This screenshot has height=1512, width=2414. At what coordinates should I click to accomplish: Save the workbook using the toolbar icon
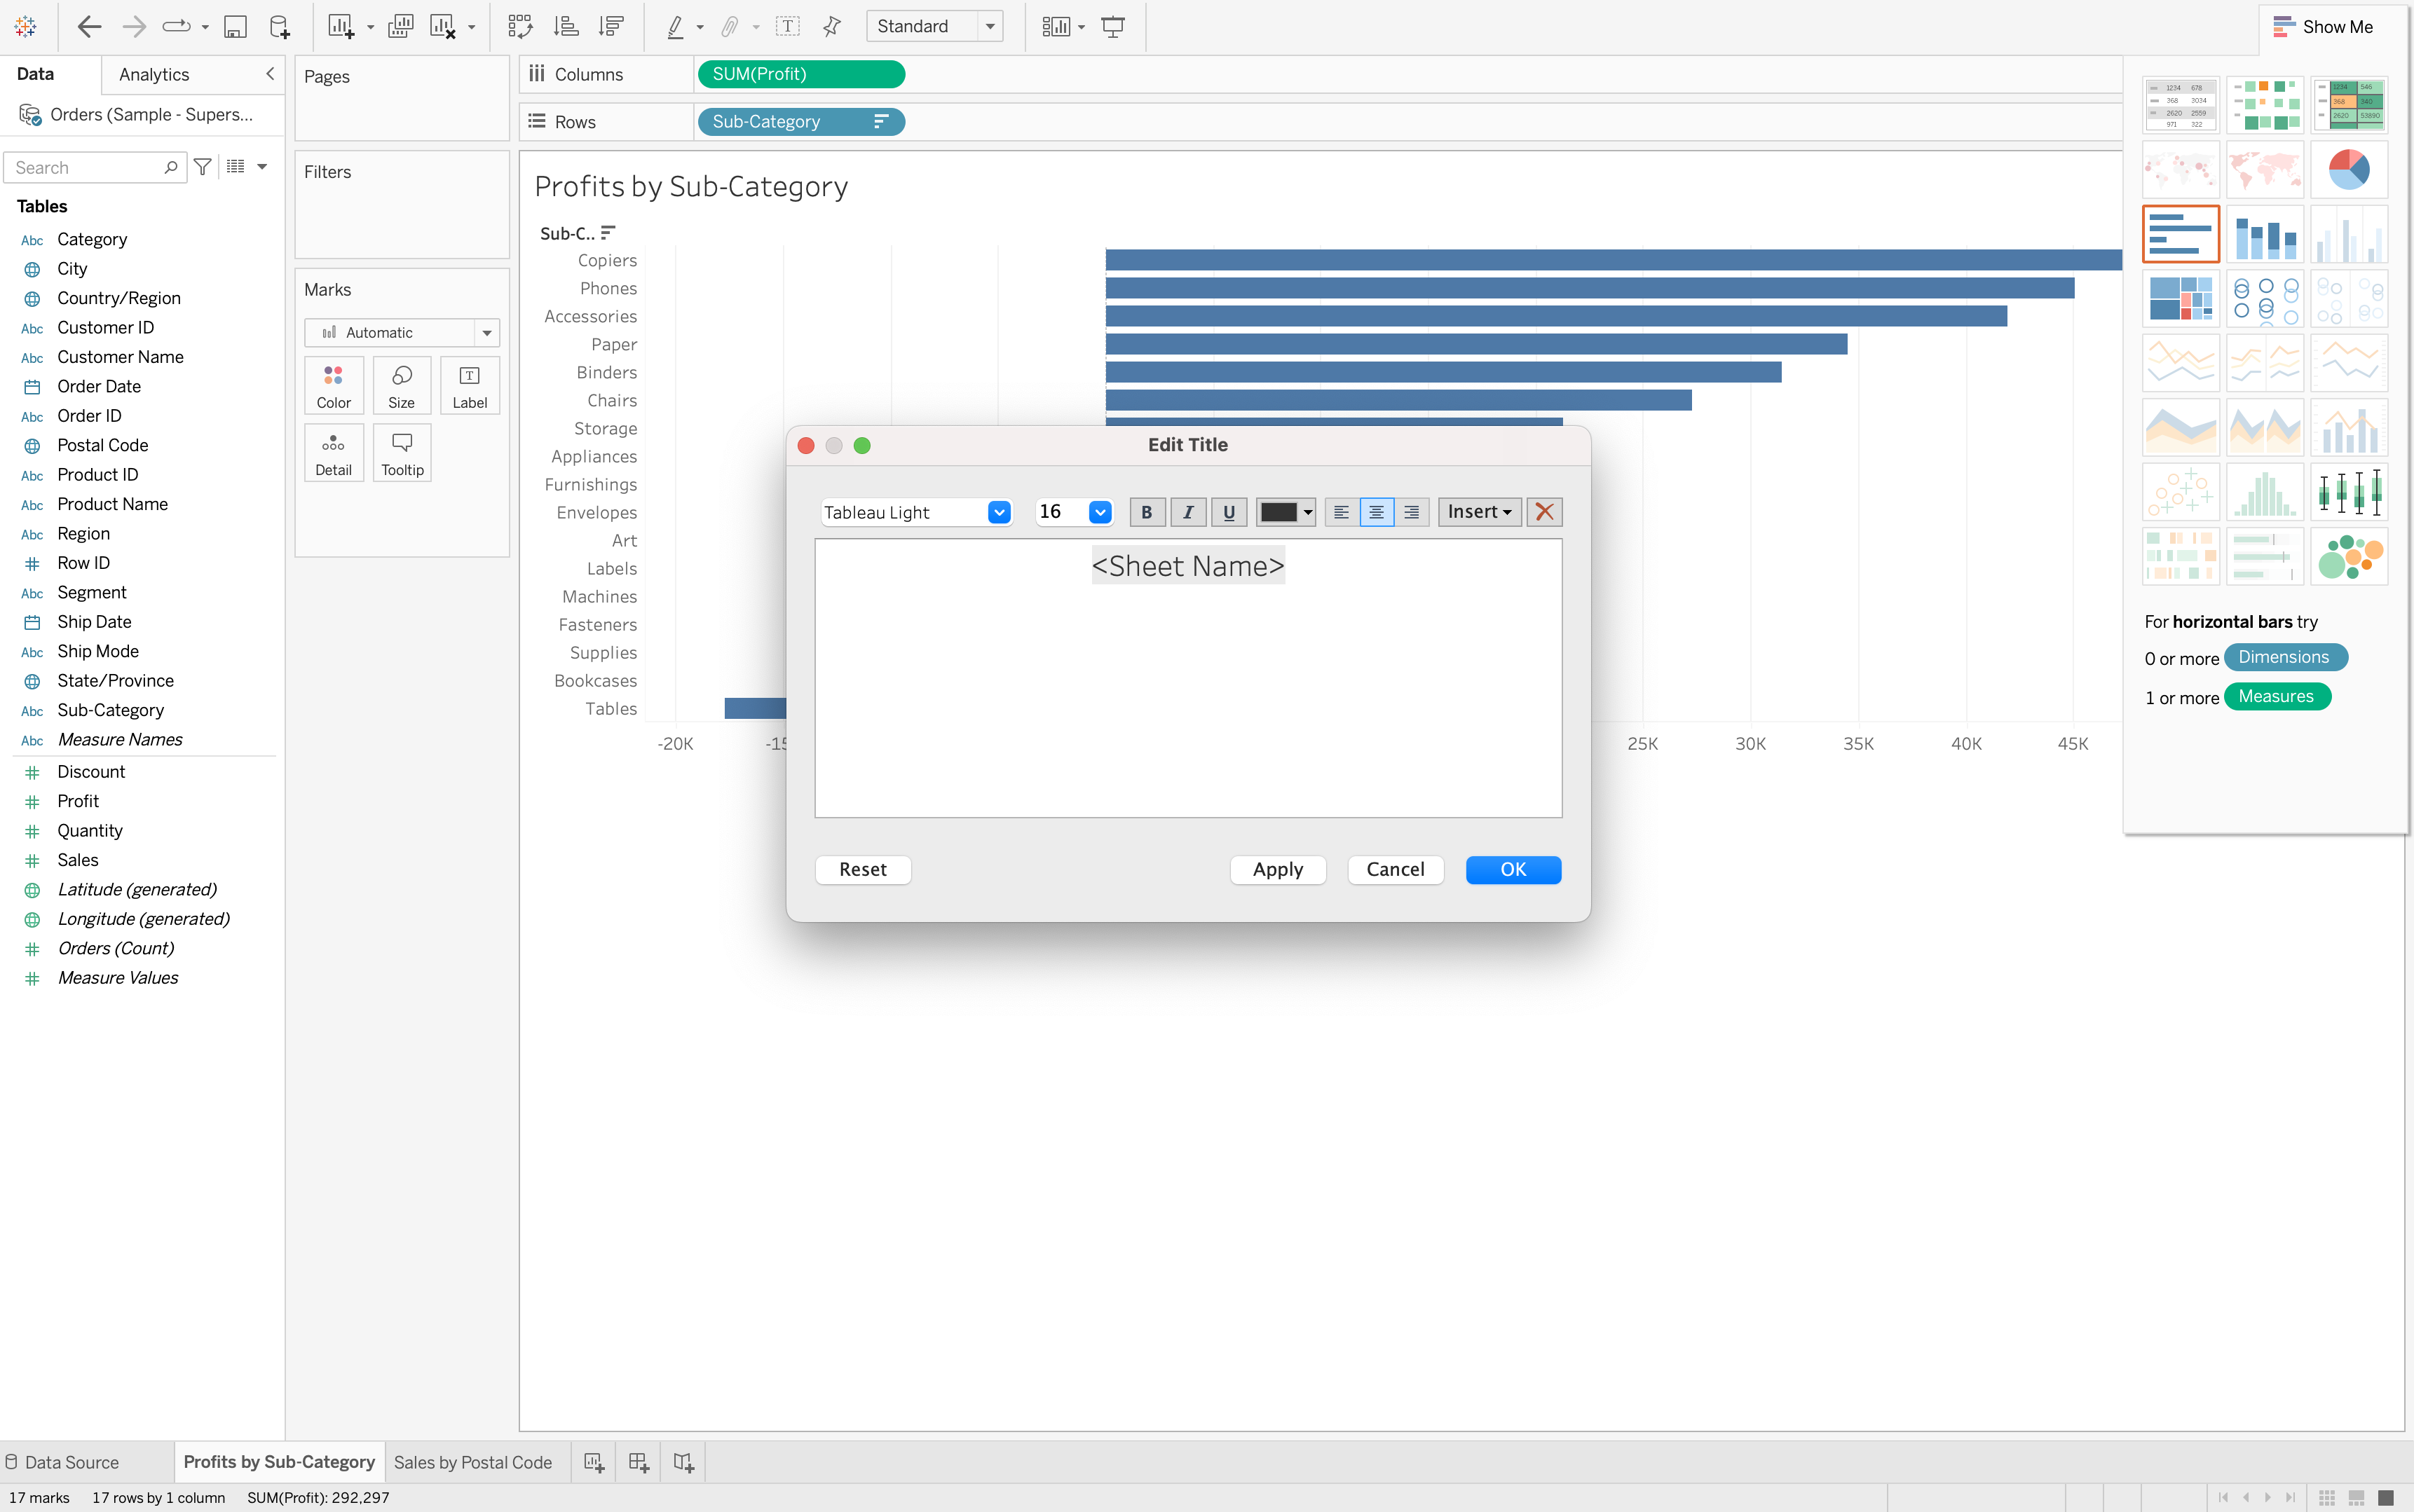click(x=235, y=26)
